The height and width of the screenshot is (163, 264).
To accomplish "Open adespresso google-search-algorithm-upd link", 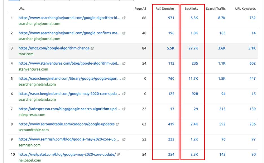I will tap(69, 109).
